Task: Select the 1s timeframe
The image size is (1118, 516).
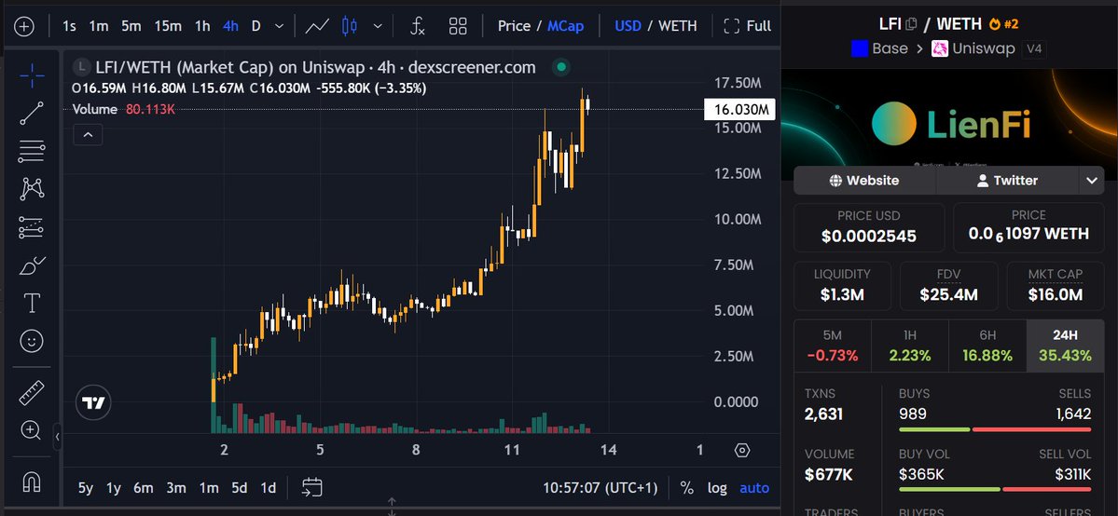Action: (x=69, y=26)
